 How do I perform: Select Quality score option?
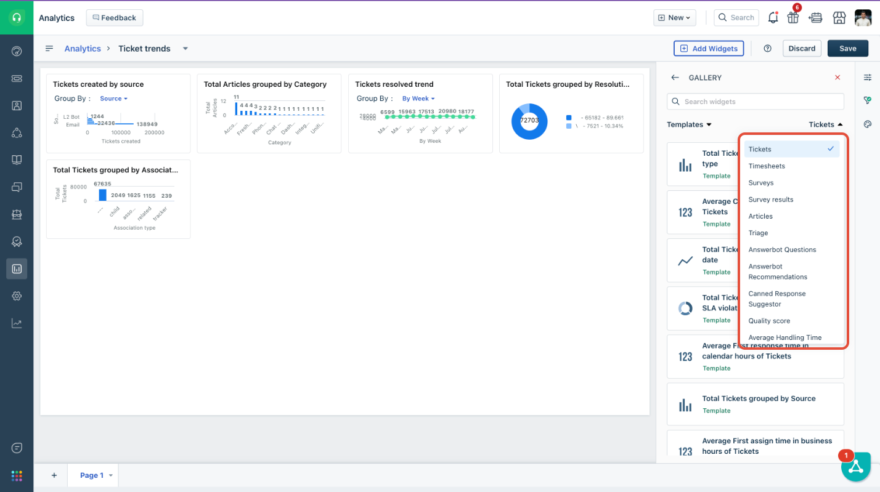[x=769, y=321]
